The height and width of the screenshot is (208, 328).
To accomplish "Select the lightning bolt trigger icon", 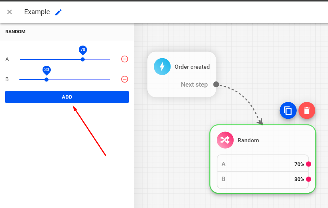I will 162,67.
